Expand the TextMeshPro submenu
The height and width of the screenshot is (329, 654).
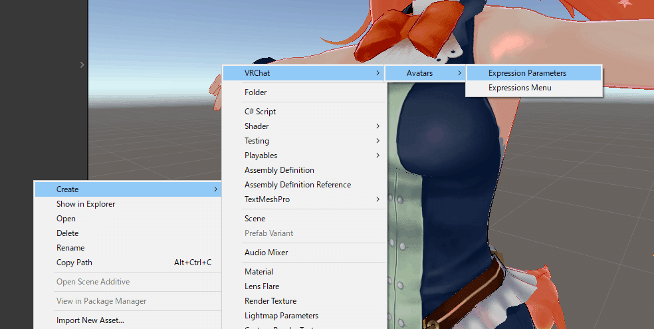(303, 199)
